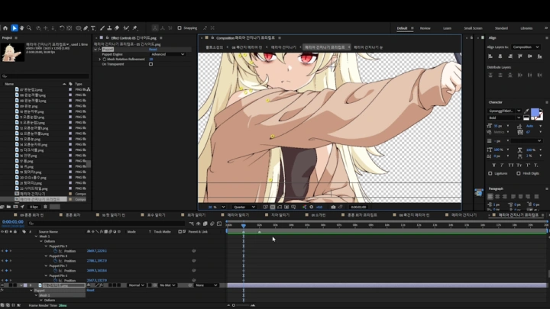550x309 pixels.
Task: Go to the Home screen icon
Action: [x=5, y=28]
